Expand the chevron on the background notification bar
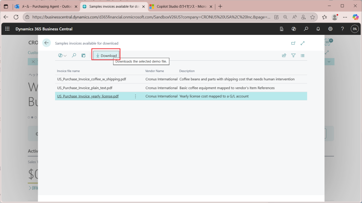Viewport: 362px width, 203px height. [x=329, y=62]
